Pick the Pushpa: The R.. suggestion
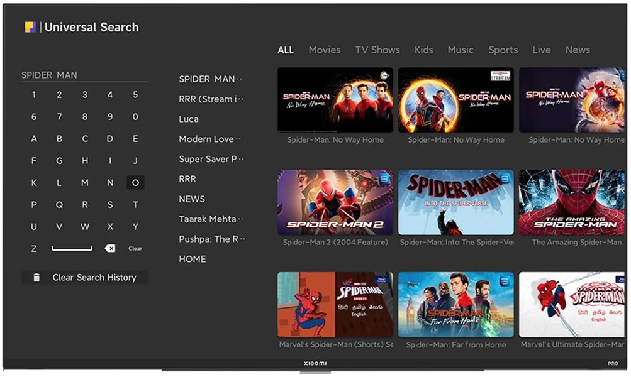Viewport: 631px width, 377px height. (x=211, y=239)
